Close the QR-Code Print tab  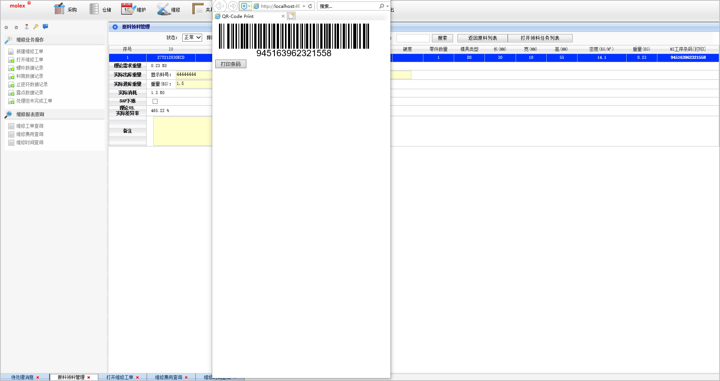(x=283, y=16)
